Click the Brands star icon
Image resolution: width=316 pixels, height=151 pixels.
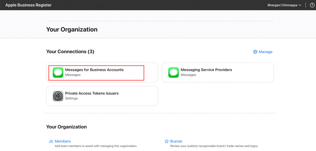166,141
